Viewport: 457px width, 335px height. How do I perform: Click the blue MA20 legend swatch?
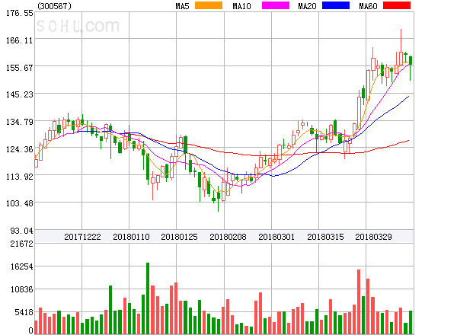click(336, 5)
